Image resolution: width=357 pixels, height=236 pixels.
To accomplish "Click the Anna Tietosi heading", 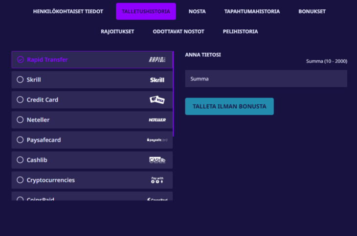I will coord(203,55).
